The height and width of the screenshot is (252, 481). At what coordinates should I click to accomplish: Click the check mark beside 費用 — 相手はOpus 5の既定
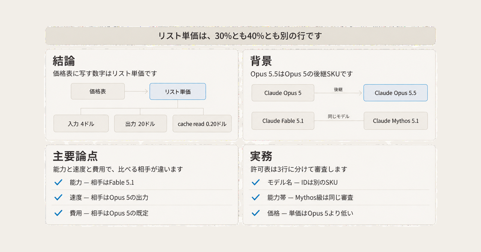click(58, 213)
